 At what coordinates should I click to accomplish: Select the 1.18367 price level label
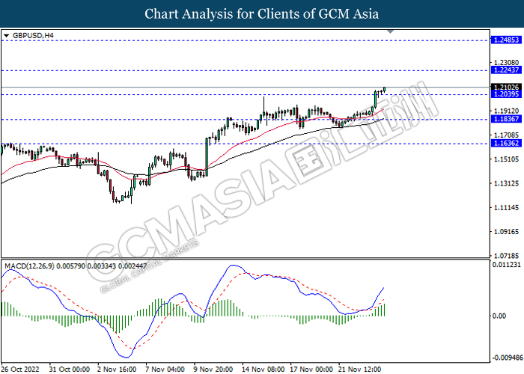(506, 119)
